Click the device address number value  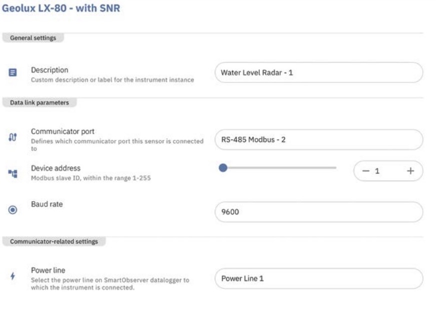point(378,171)
